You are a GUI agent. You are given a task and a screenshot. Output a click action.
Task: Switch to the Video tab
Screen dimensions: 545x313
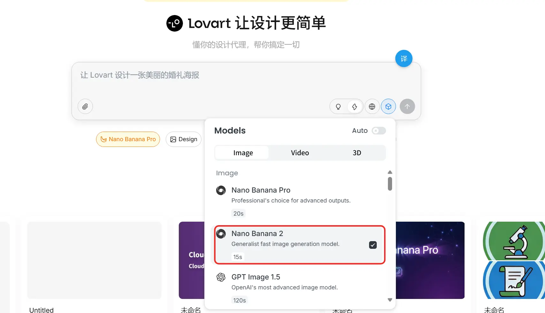click(x=299, y=153)
